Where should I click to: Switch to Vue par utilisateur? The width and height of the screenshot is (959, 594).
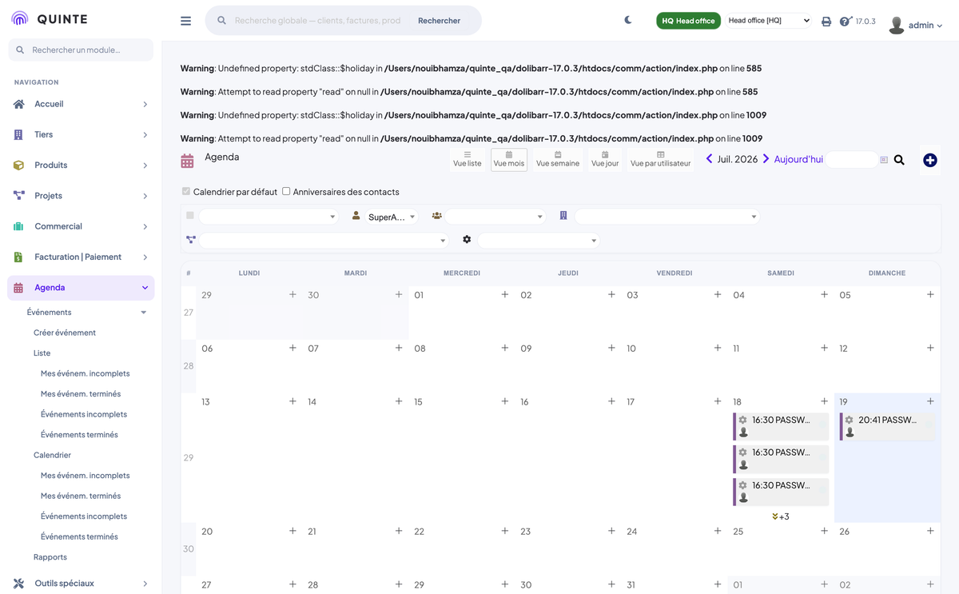[660, 160]
